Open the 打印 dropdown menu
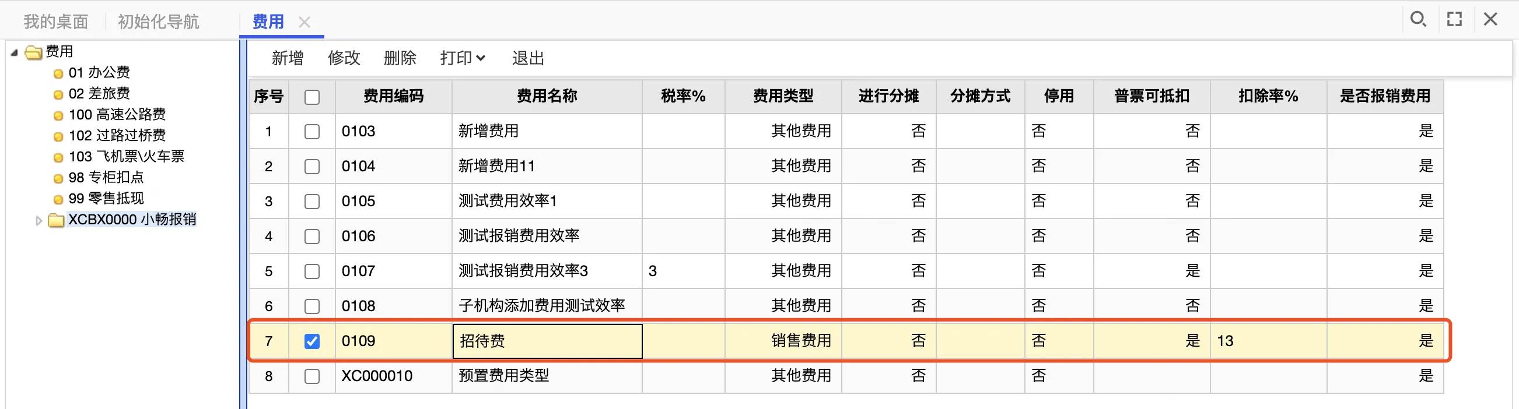1519x409 pixels. pos(463,58)
